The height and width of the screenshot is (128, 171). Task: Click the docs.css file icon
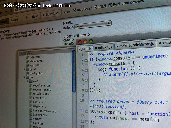point(30,102)
